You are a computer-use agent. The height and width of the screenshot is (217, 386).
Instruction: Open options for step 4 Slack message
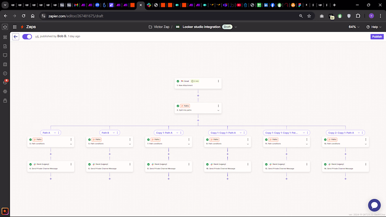click(71, 164)
